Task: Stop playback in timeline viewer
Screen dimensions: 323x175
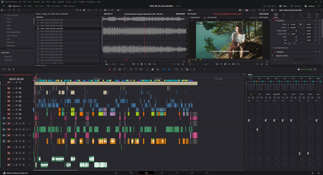Action: (x=225, y=64)
